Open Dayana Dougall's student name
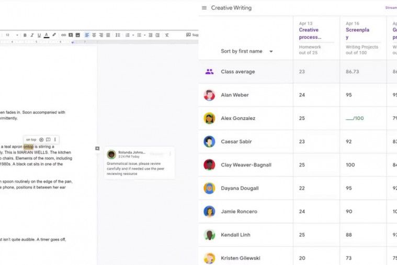This screenshot has height=265, width=397. click(x=240, y=188)
